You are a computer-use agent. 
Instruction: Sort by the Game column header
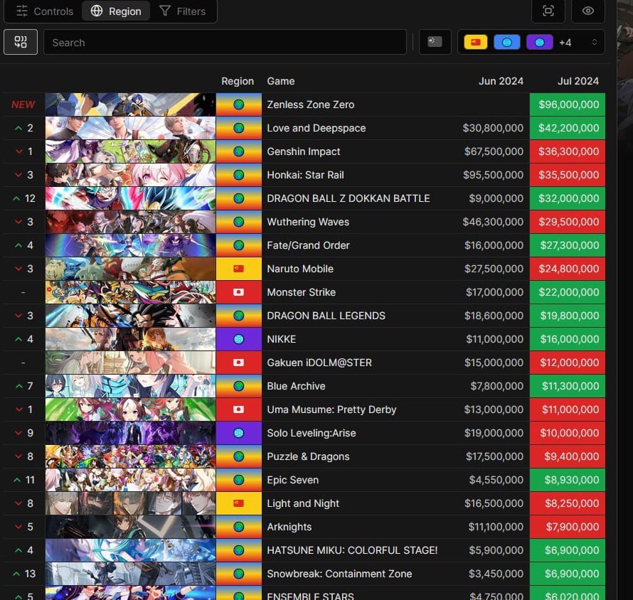tap(280, 81)
